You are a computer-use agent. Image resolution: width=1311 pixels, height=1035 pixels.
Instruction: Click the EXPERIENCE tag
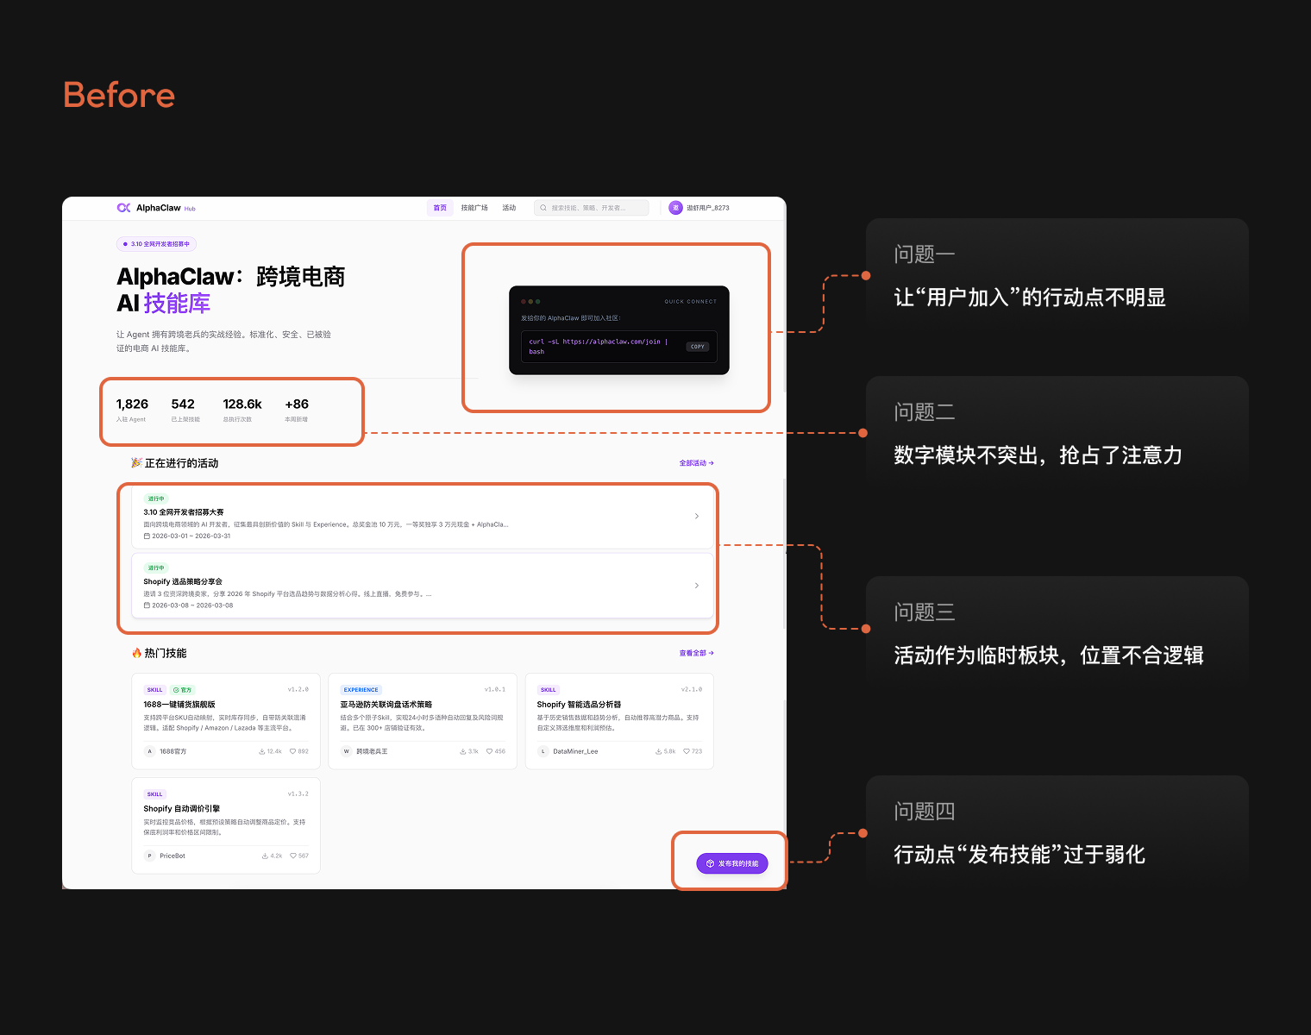[361, 690]
